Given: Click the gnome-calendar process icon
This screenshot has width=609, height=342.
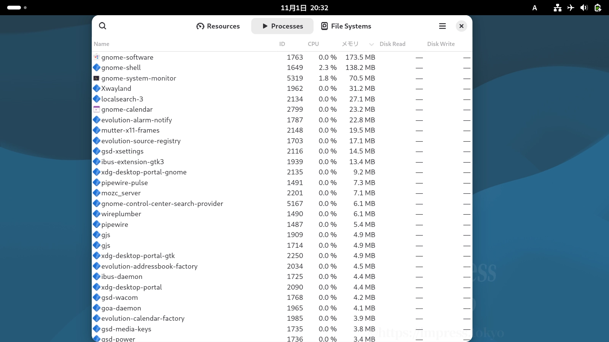Looking at the screenshot, I should coord(97,109).
